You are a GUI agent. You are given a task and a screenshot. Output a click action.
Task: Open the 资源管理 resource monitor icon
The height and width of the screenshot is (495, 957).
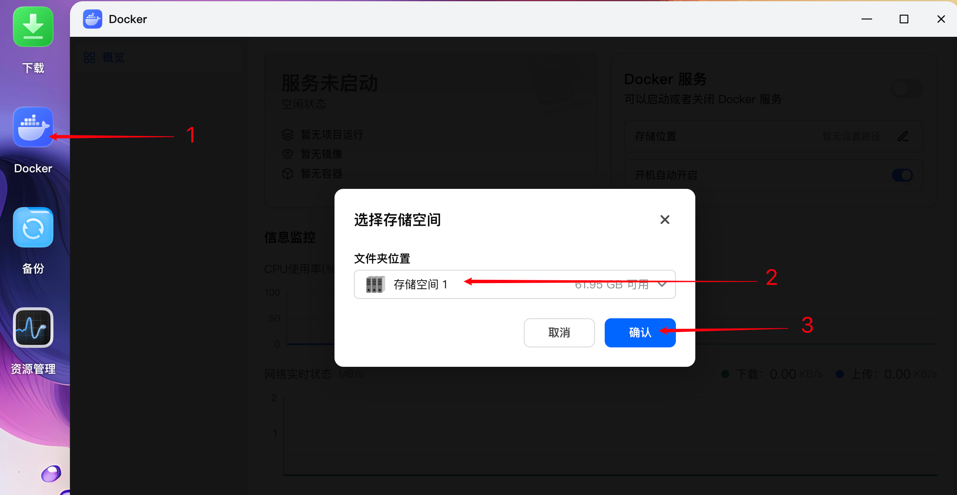pos(33,328)
